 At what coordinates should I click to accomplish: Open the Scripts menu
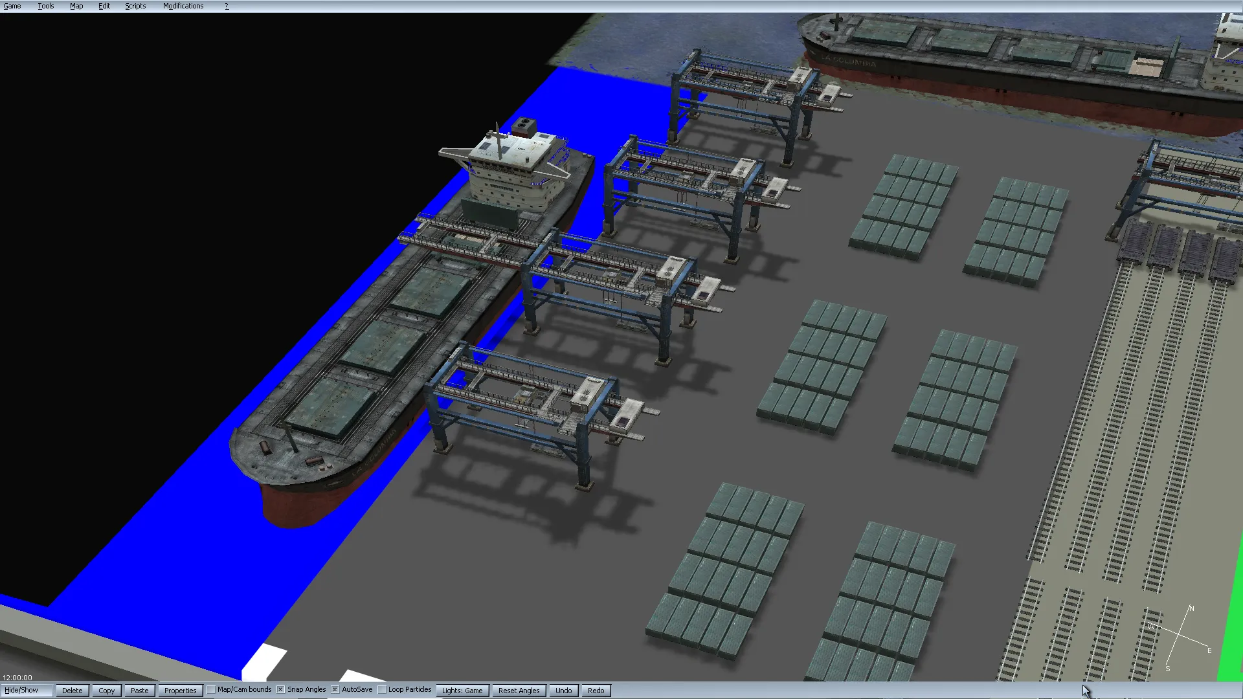135,6
